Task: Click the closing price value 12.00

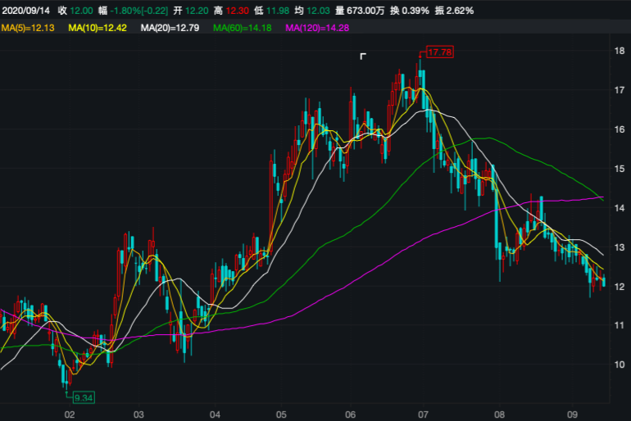Action: tap(81, 11)
